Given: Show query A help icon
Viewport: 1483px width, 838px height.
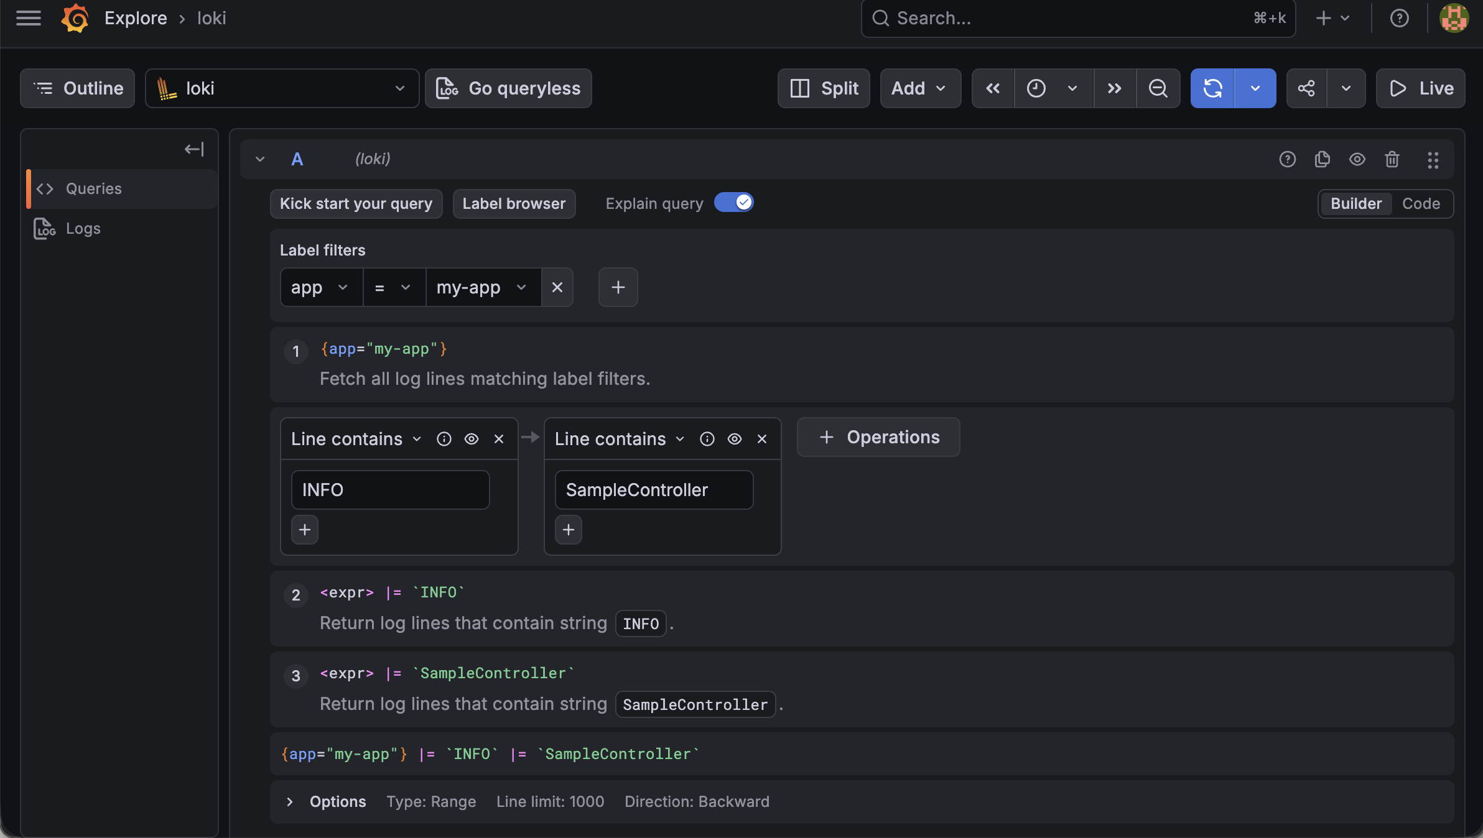Looking at the screenshot, I should (x=1287, y=160).
